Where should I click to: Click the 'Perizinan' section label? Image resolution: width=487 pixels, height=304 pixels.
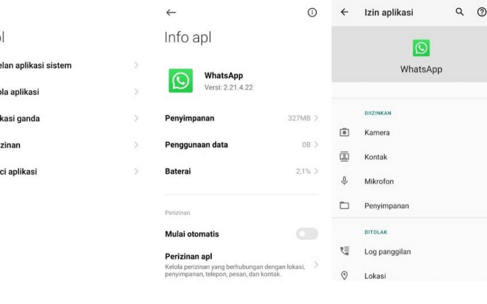(x=177, y=213)
